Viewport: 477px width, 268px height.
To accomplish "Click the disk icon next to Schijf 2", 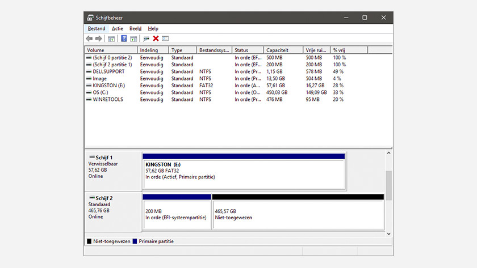I will [x=92, y=198].
